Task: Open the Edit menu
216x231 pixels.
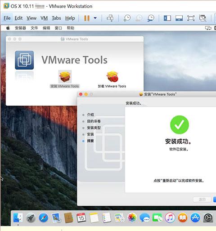Action: point(18,18)
